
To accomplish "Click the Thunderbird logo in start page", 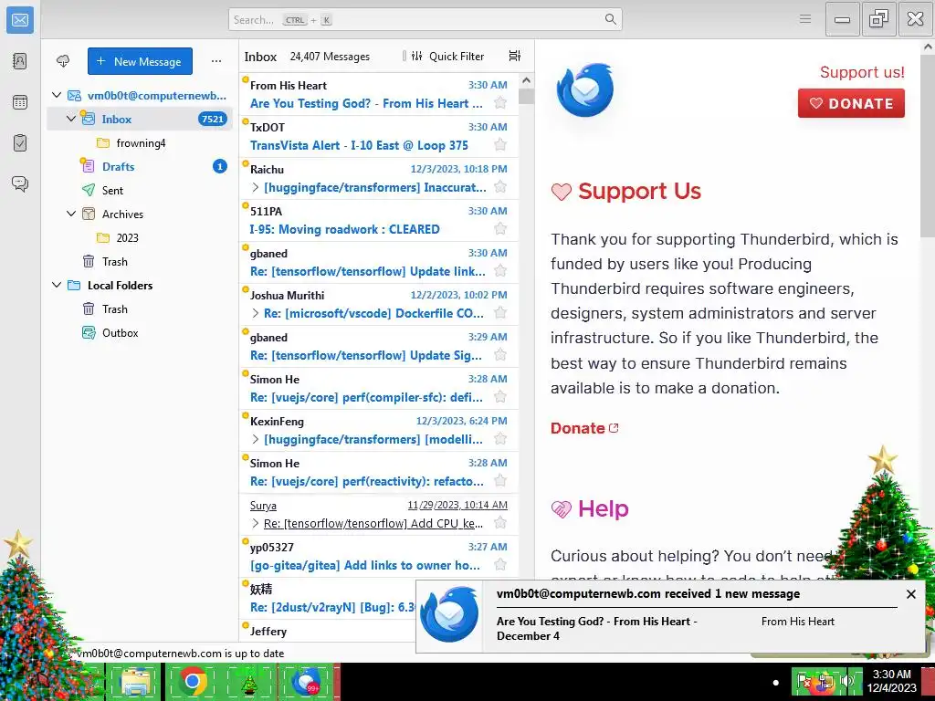I will tap(585, 89).
